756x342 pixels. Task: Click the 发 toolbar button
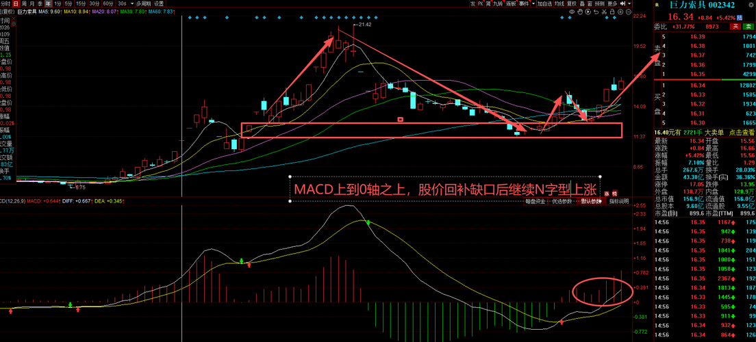point(473,4)
